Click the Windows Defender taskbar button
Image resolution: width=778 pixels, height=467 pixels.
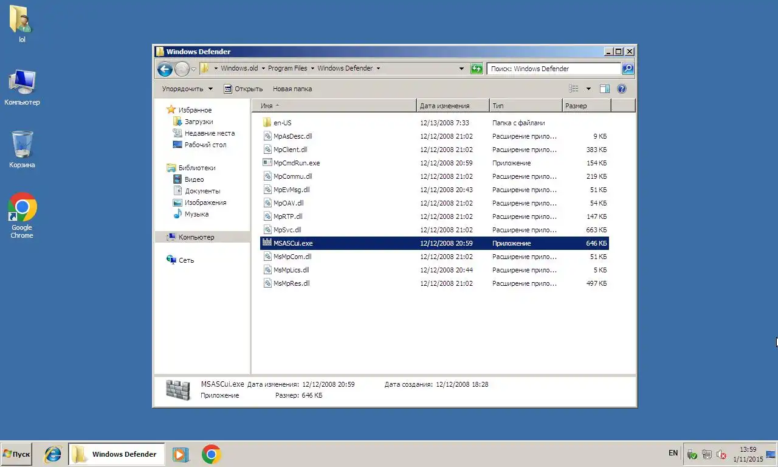pyautogui.click(x=116, y=454)
